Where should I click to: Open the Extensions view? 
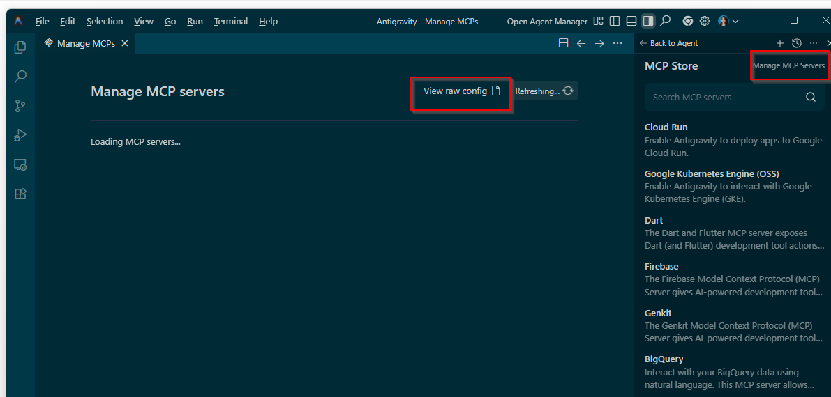pos(20,194)
